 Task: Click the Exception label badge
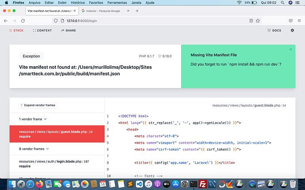point(31,56)
